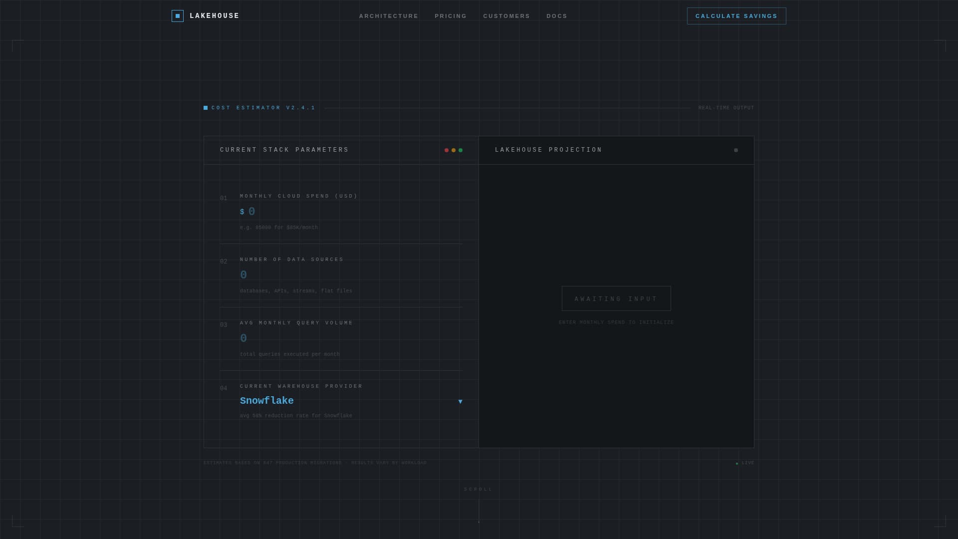Image resolution: width=958 pixels, height=539 pixels.
Task: Click the Lakehouse square logo icon
Action: 178,16
